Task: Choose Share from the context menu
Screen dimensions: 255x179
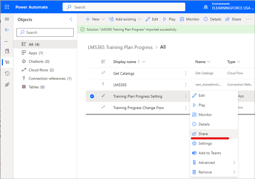Action: click(203, 134)
